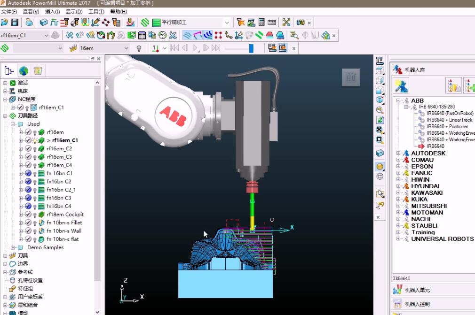
Task: Open the 机器人单元 panel
Action: (418, 290)
